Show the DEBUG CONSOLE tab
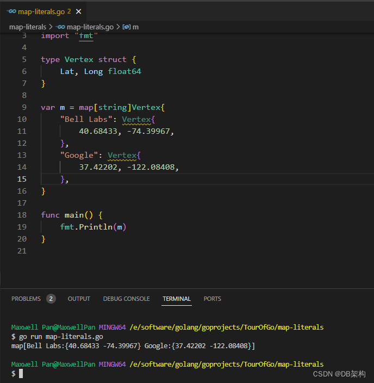374x383 pixels. 126,299
